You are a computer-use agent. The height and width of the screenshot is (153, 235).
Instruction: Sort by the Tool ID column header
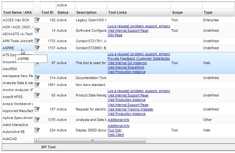click(x=47, y=12)
